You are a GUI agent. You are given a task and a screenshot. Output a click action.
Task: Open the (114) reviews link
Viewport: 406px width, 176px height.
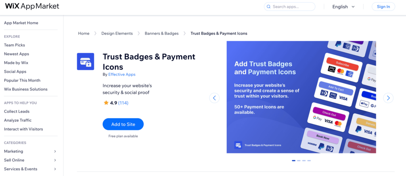point(123,103)
